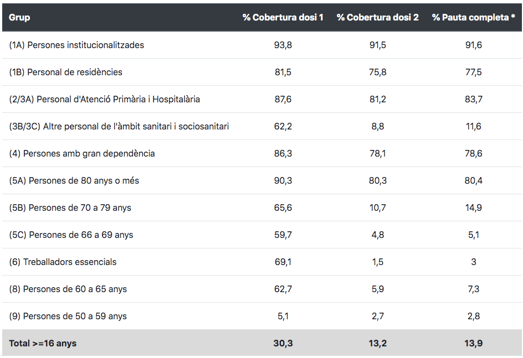Click the "Total >=16 anys" summary label
The width and height of the screenshot is (523, 358).
point(43,343)
